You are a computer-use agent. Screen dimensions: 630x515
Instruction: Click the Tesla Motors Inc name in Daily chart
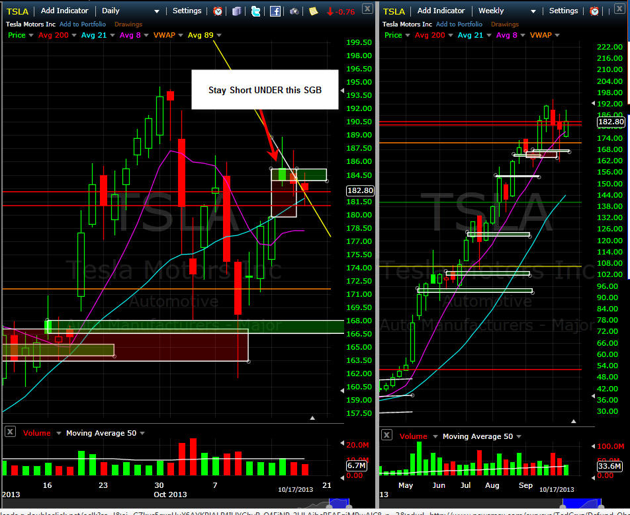pyautogui.click(x=30, y=24)
